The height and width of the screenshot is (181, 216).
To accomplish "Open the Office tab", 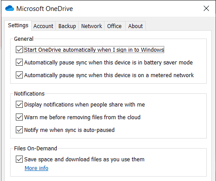I will point(114,26).
